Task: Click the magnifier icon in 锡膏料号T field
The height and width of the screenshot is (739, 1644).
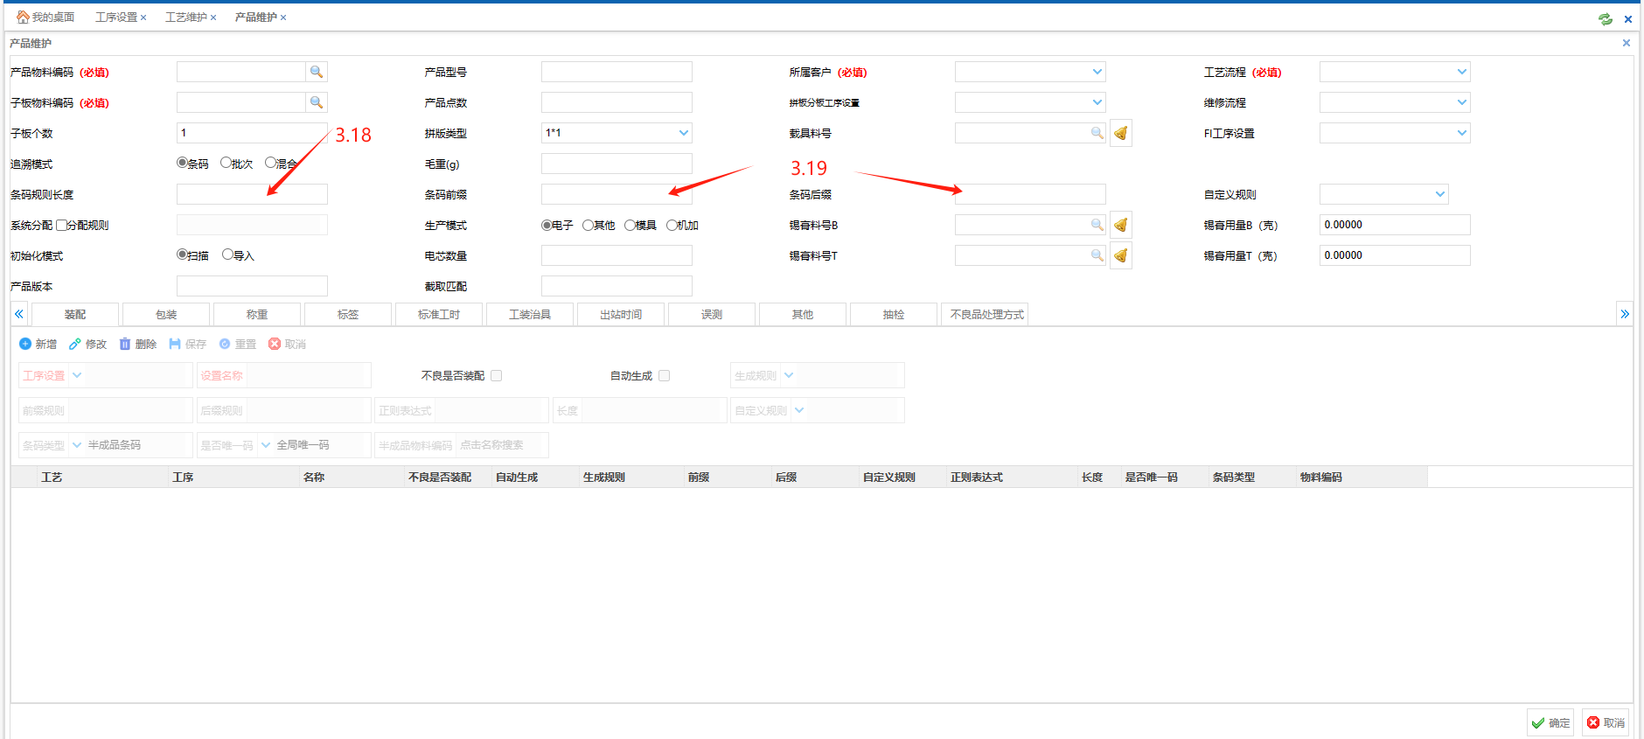Action: point(1097,255)
